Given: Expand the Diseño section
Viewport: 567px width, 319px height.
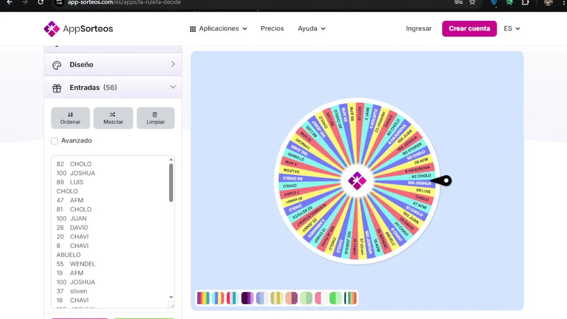Looking at the screenshot, I should click(x=113, y=65).
